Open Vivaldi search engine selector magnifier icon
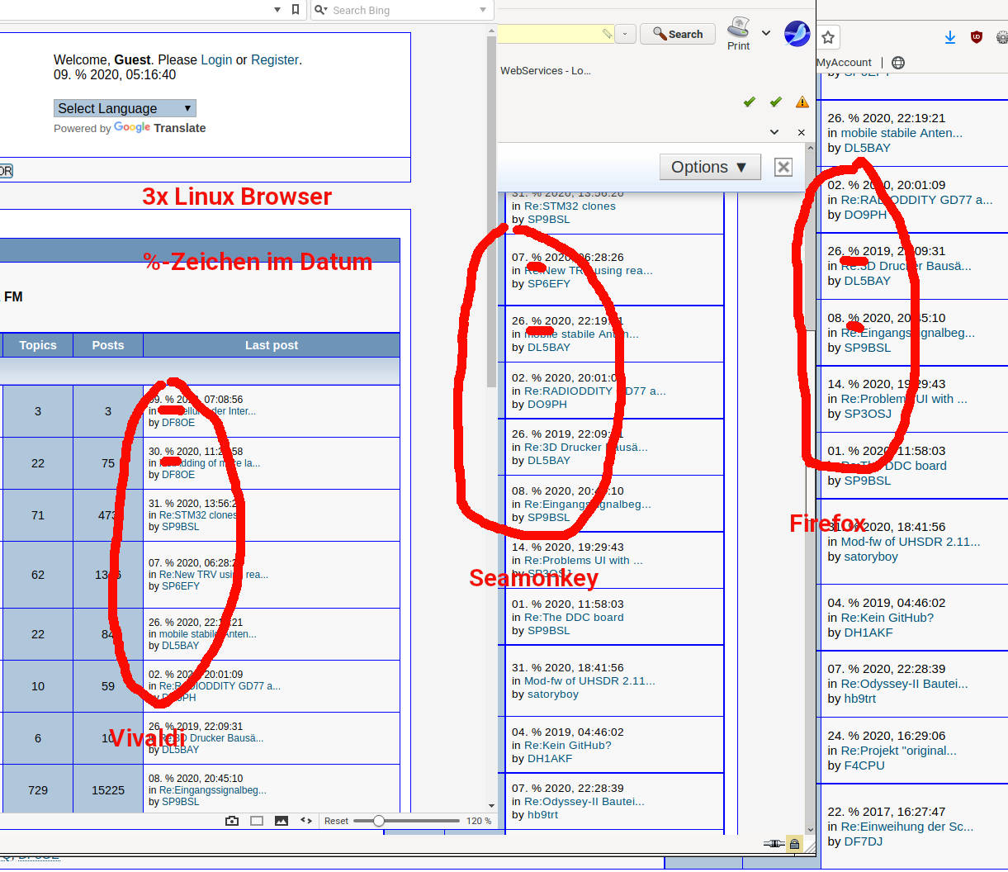The height and width of the screenshot is (872, 1008). click(320, 10)
